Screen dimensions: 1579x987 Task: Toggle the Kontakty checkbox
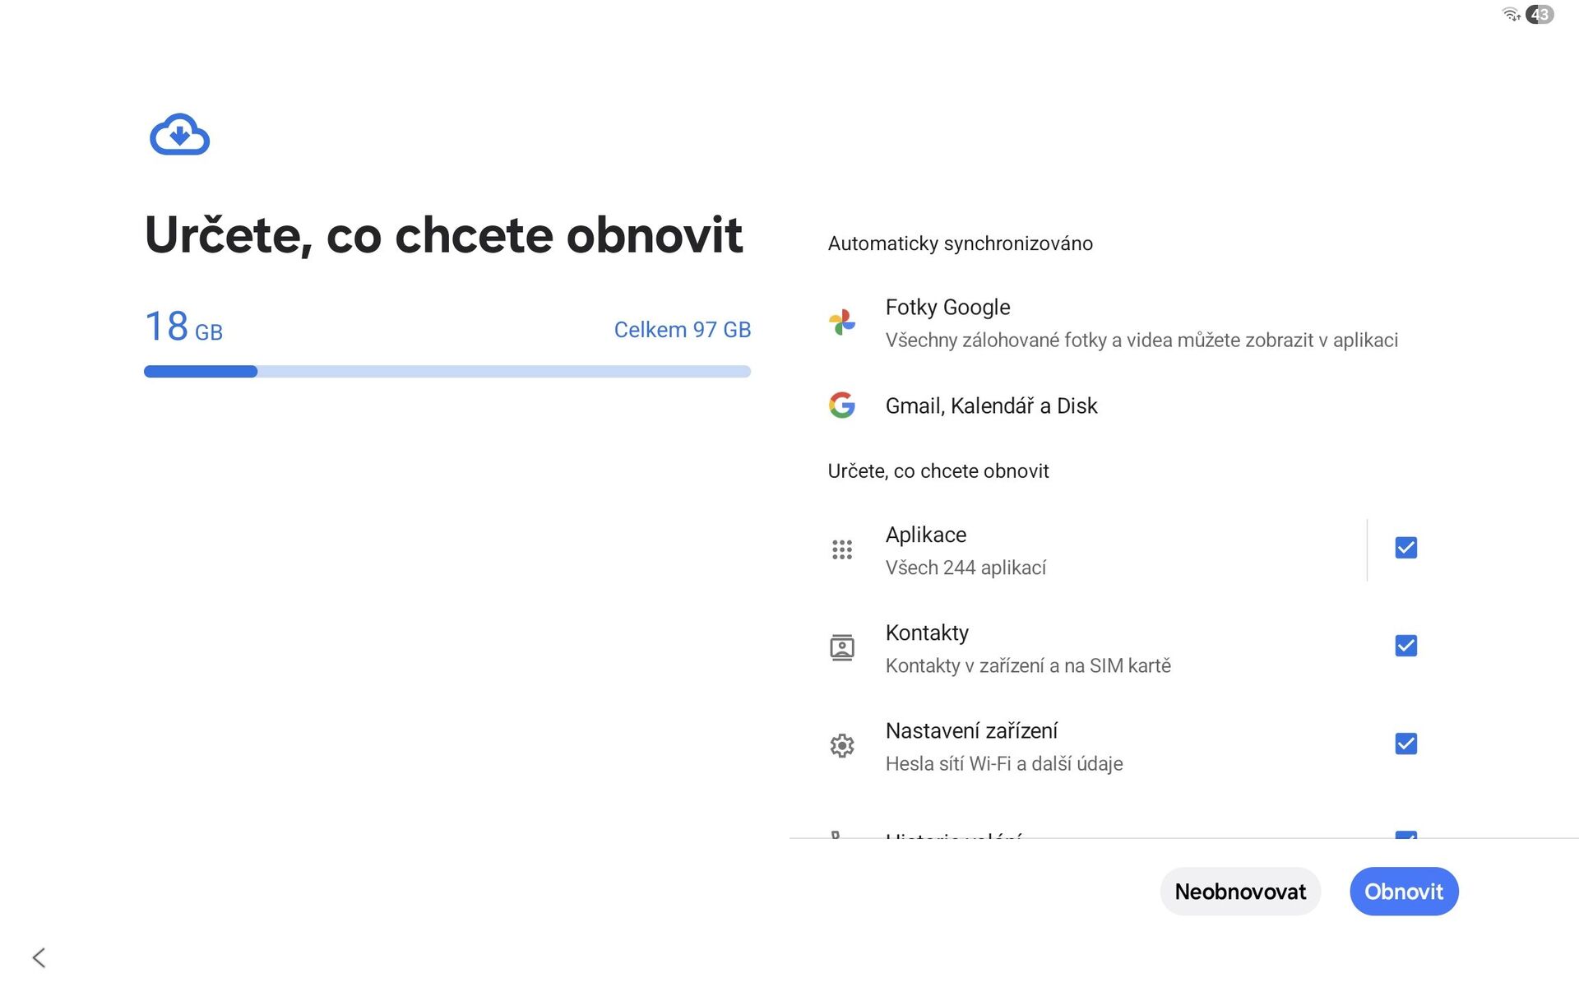tap(1405, 646)
